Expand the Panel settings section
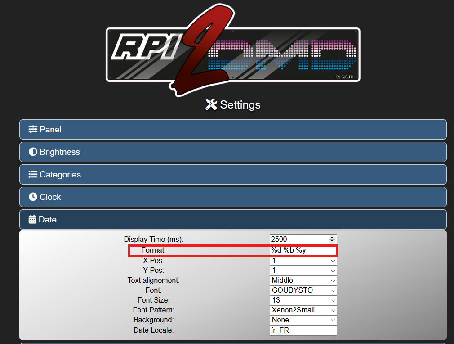This screenshot has height=344, width=454. point(233,129)
